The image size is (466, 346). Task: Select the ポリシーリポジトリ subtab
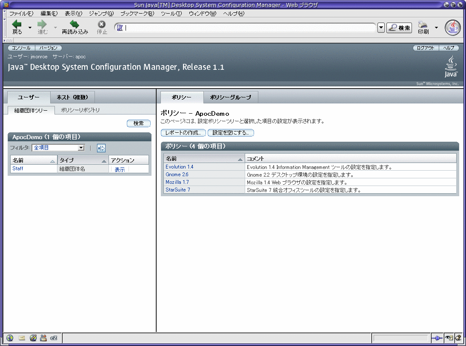tap(80, 110)
